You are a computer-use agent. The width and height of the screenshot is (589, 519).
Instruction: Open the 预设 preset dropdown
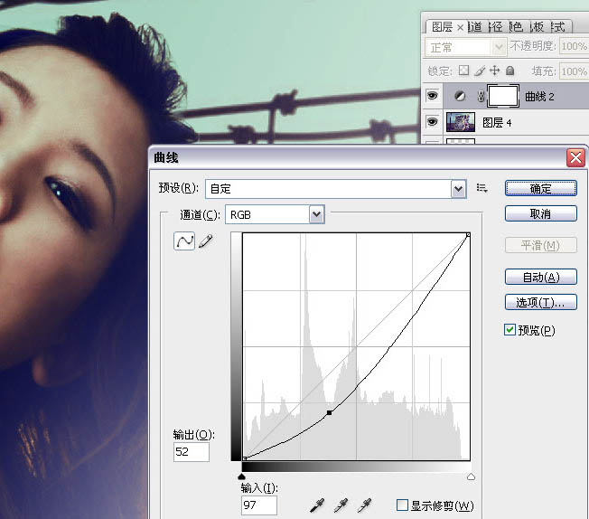(458, 188)
